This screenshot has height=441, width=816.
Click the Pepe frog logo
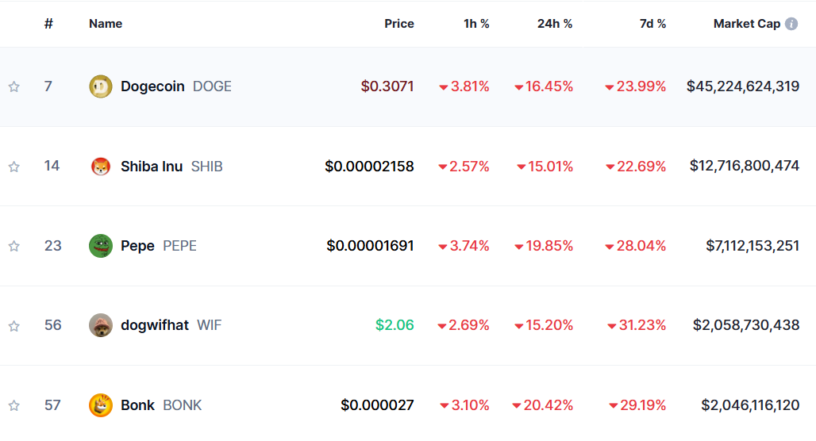pyautogui.click(x=101, y=246)
